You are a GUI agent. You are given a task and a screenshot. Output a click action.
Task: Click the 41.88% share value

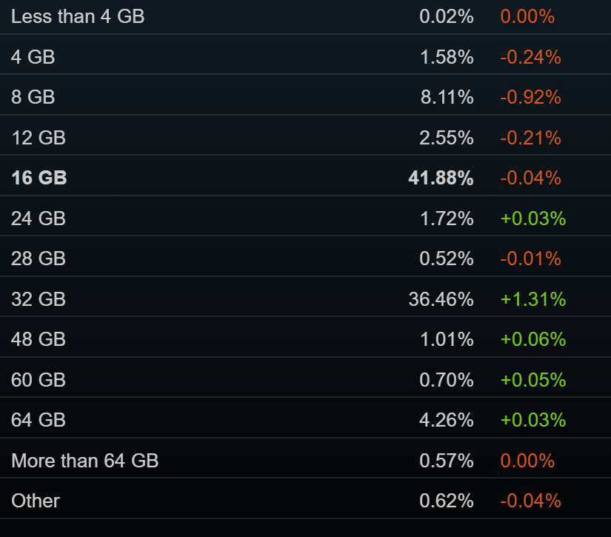tap(441, 178)
